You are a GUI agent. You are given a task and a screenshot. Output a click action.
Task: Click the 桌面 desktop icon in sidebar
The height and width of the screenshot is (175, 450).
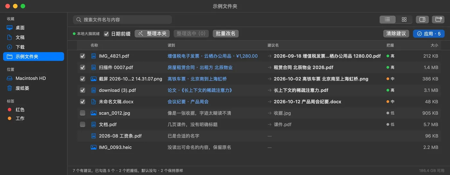coord(10,28)
